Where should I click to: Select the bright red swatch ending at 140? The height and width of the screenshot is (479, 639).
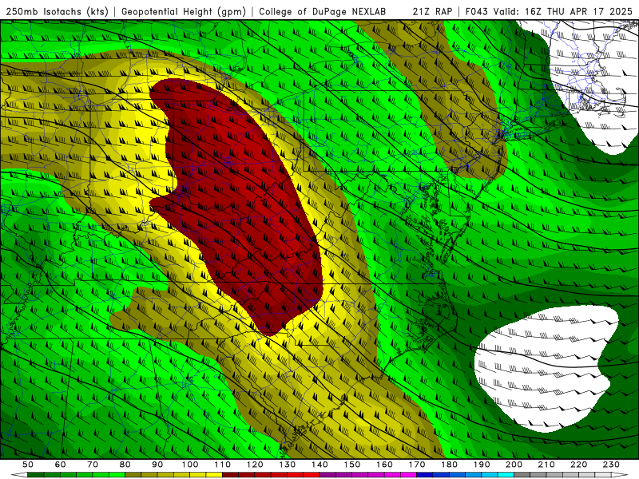[312, 474]
